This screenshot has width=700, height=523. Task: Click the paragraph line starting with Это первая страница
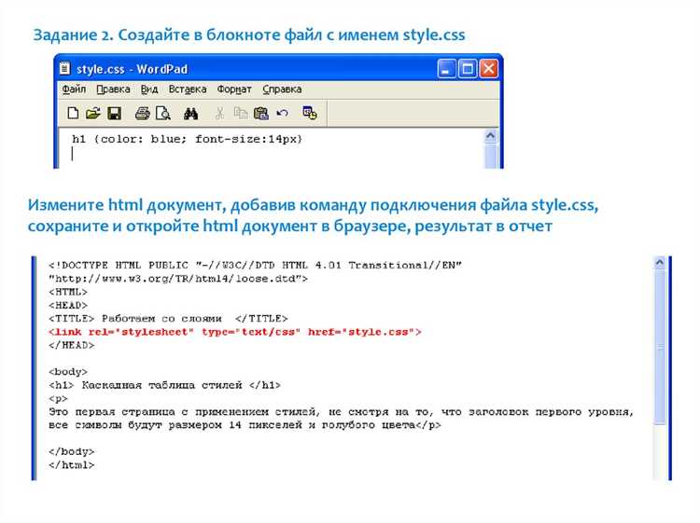point(342,411)
